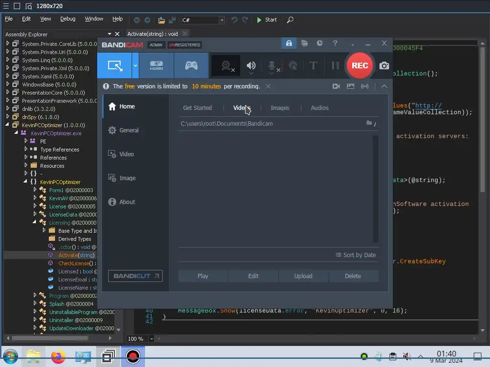Viewport: 490px width, 367px height.
Task: Click the Bandicam lock icon
Action: pos(289,43)
